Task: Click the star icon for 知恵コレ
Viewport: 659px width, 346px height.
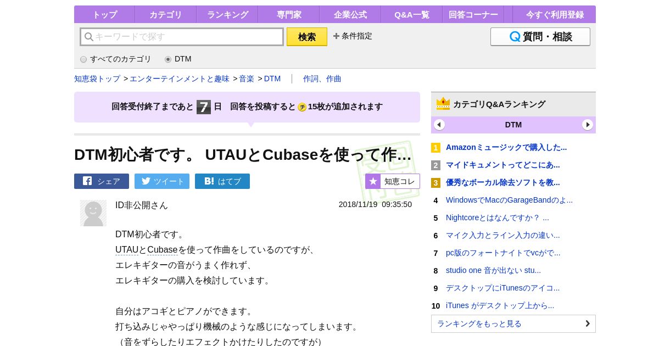Action: click(373, 181)
